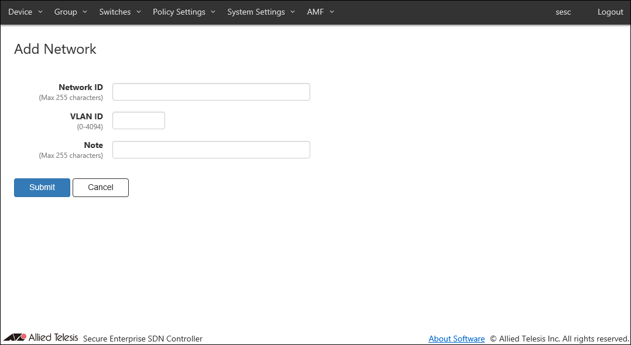Click the Note field label
The width and height of the screenshot is (631, 345).
pyautogui.click(x=93, y=145)
